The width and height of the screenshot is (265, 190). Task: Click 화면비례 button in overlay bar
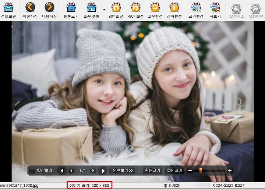click(174, 171)
